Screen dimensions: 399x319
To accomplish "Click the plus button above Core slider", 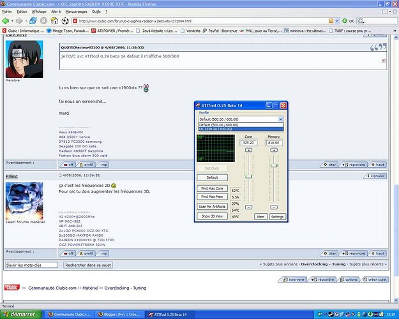I will [x=249, y=151].
